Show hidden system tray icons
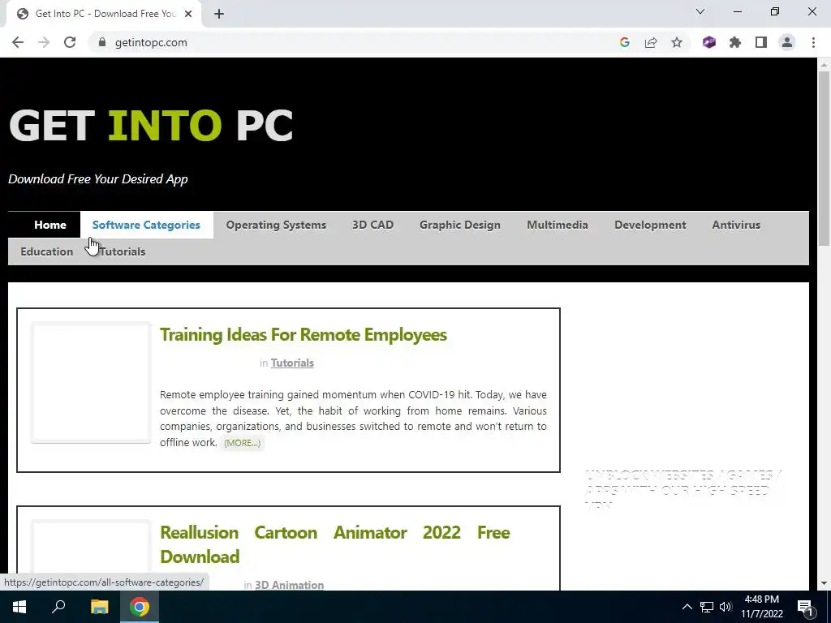Viewport: 831px width, 623px height. coord(687,607)
